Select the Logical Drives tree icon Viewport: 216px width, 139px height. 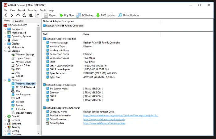[x=13, y=58]
